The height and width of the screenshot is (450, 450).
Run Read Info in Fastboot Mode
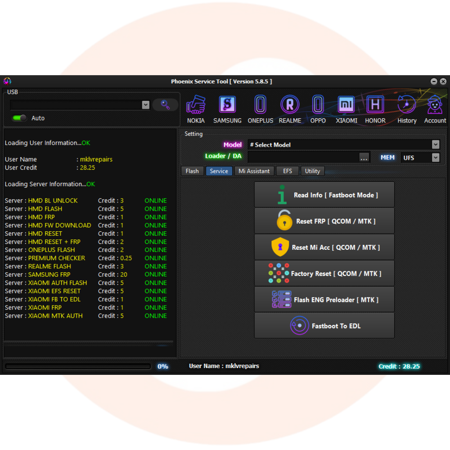[x=324, y=194]
